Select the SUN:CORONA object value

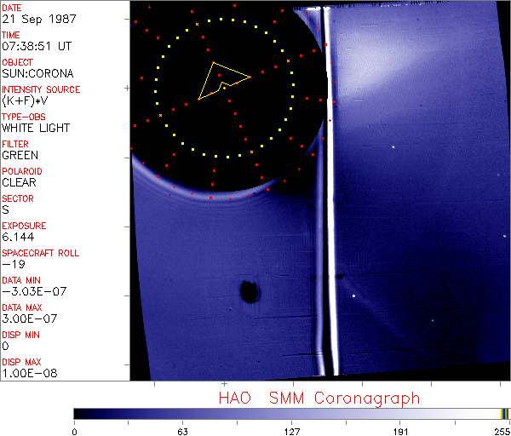pyautogui.click(x=37, y=73)
